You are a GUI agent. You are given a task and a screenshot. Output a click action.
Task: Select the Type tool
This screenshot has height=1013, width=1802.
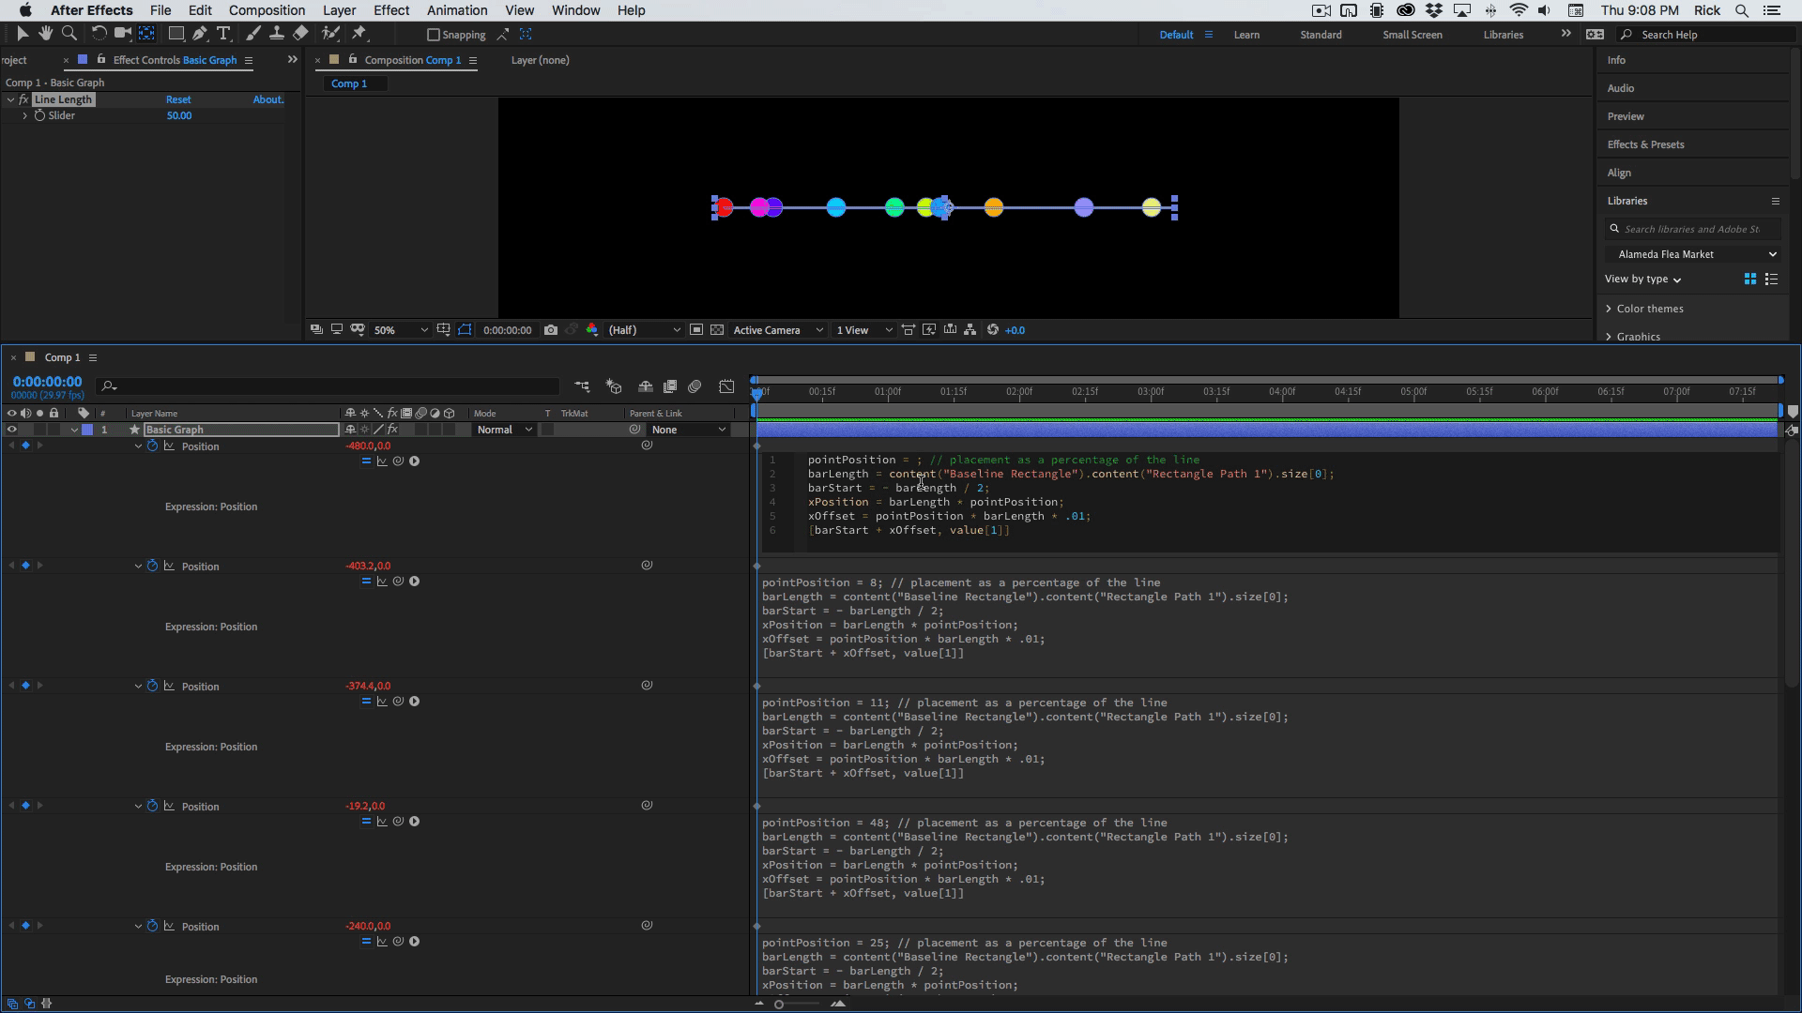(x=223, y=34)
